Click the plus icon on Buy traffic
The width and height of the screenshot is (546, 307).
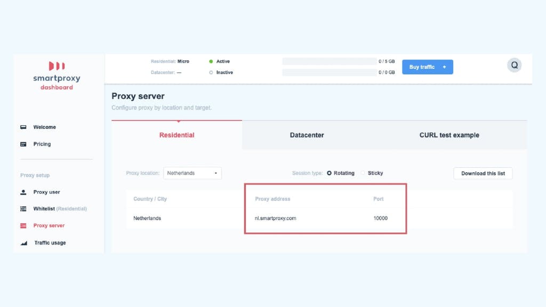(x=444, y=67)
